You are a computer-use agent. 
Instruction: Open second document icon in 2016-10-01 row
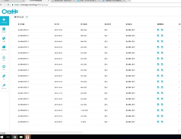coord(162,30)
